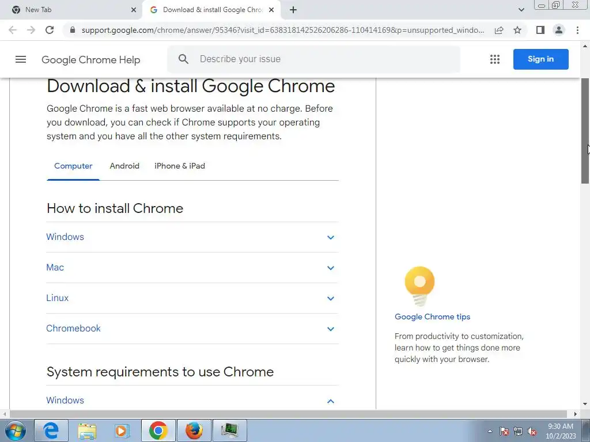Screen dimensions: 590x442
Task: Expand the Mac install instructions
Action: 192,268
